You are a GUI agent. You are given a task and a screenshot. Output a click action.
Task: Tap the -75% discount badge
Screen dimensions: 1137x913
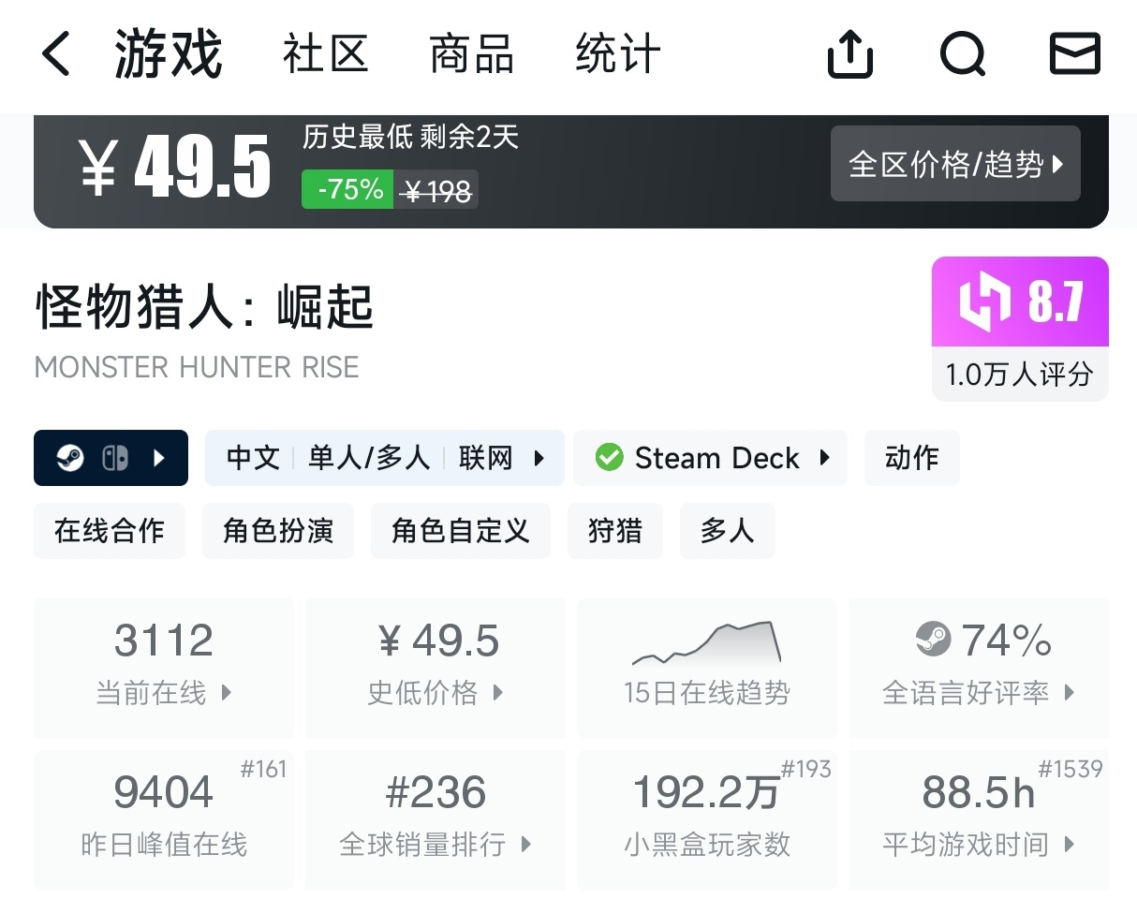click(x=347, y=190)
